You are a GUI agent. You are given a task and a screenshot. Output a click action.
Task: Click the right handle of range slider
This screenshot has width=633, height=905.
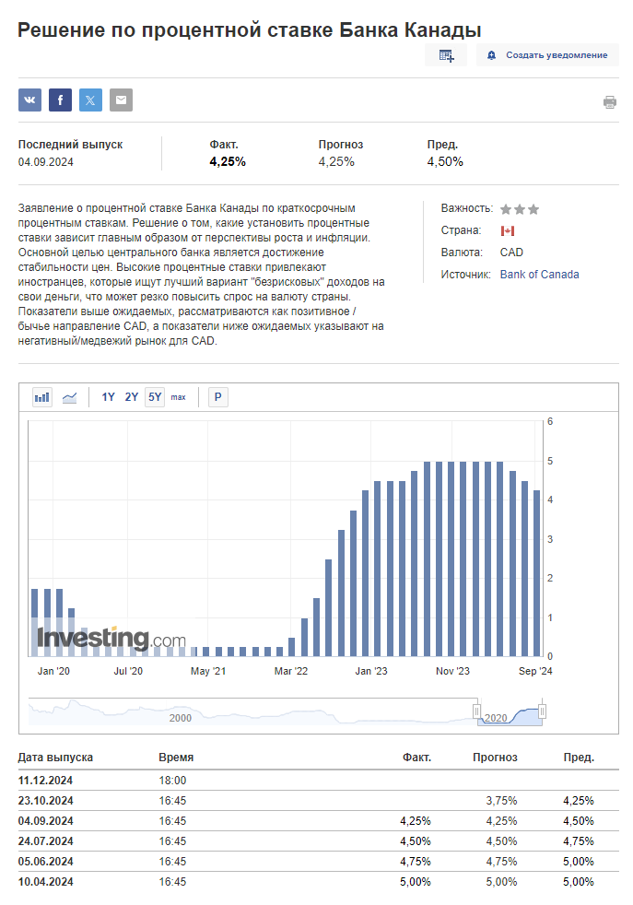coord(543,711)
